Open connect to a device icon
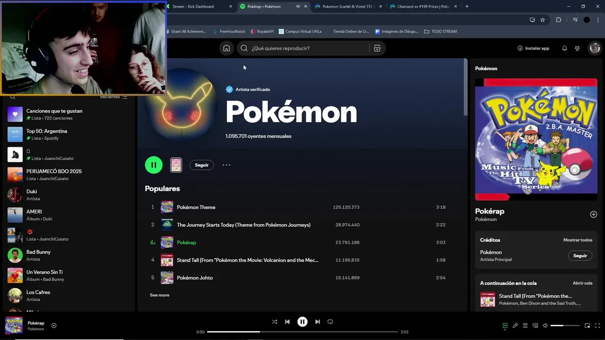This screenshot has height=340, width=605. click(536, 325)
